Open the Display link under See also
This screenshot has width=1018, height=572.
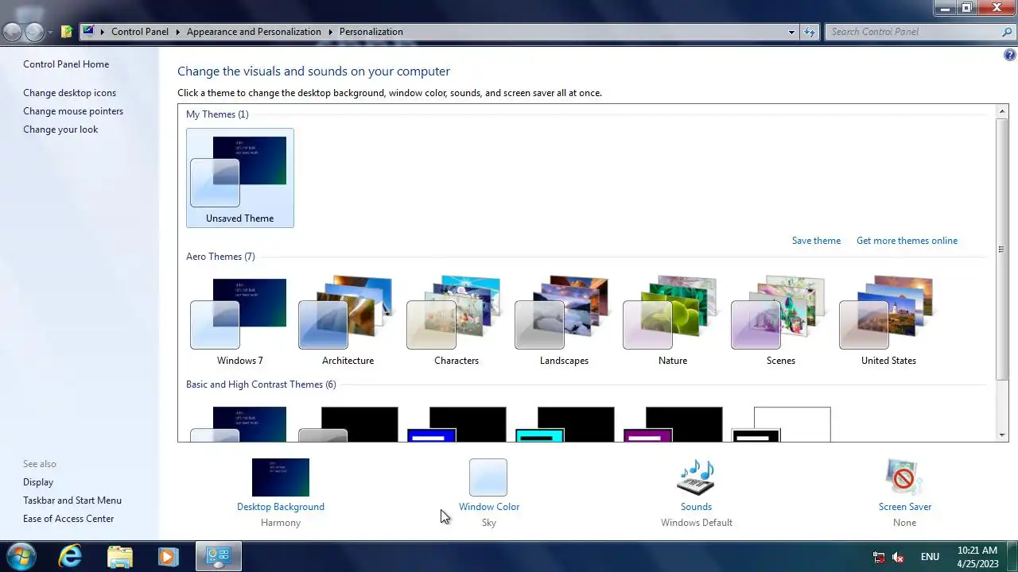click(x=38, y=482)
